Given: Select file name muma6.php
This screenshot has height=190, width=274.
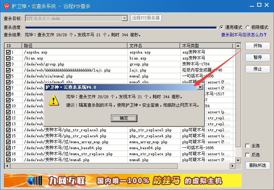Looking at the screenshot, I should pyautogui.click(x=139, y=160).
